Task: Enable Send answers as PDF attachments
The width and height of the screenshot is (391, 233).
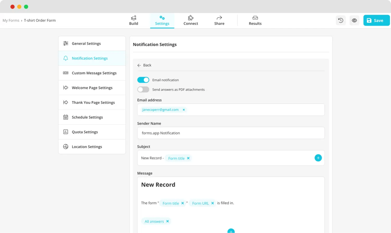Action: pos(143,90)
